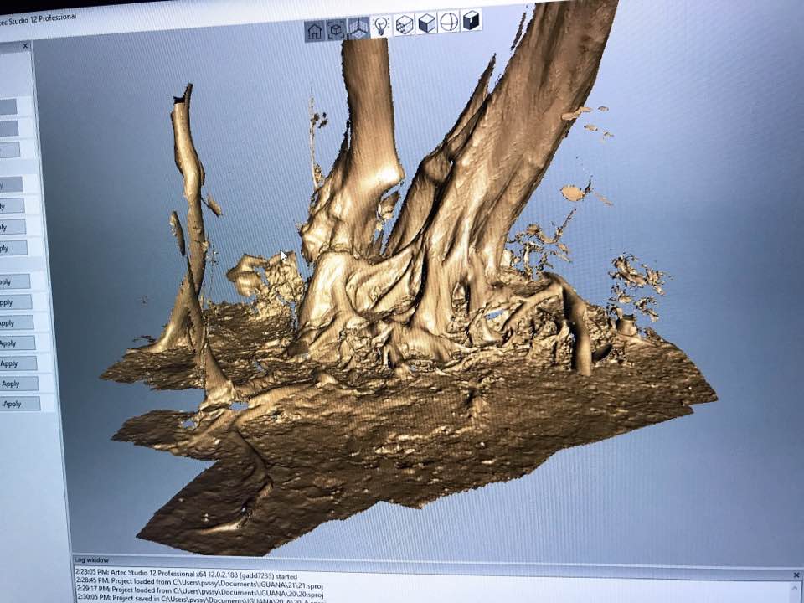
Task: Select the log entry for project 20.sproj loaded
Action: pos(199,592)
